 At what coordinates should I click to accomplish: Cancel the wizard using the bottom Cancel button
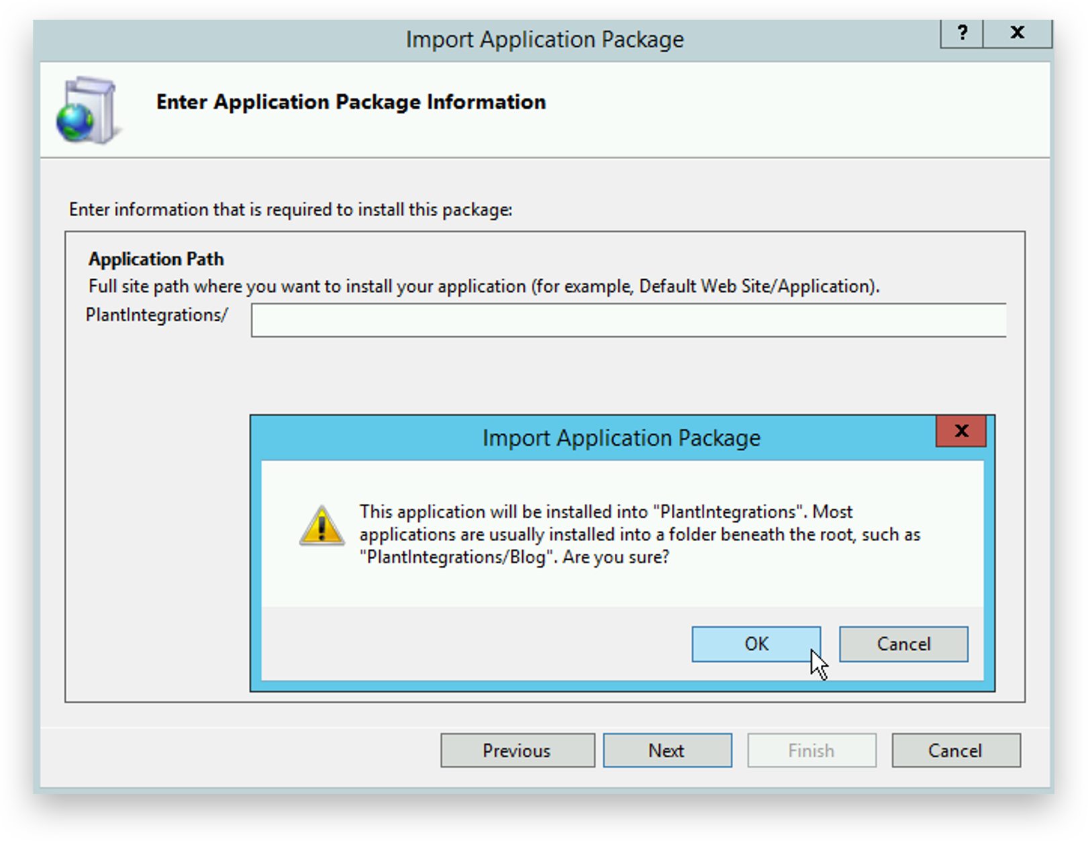coord(956,750)
